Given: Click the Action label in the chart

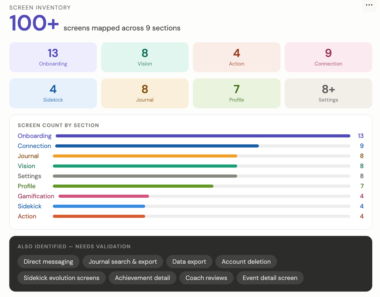Looking at the screenshot, I should tap(27, 216).
